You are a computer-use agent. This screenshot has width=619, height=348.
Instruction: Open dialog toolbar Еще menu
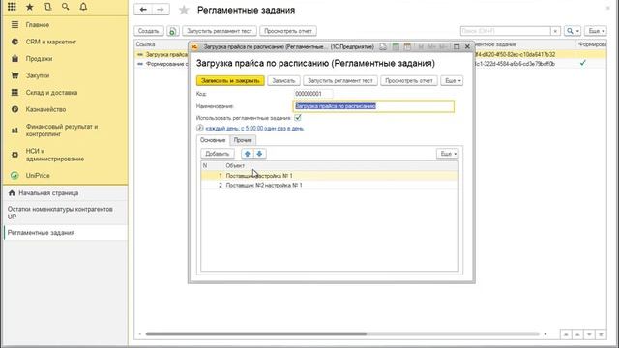pos(452,81)
